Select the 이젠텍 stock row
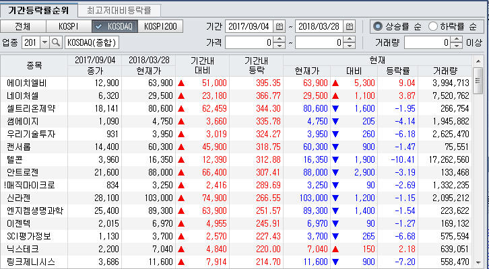The width and height of the screenshot is (489, 269). (236, 223)
